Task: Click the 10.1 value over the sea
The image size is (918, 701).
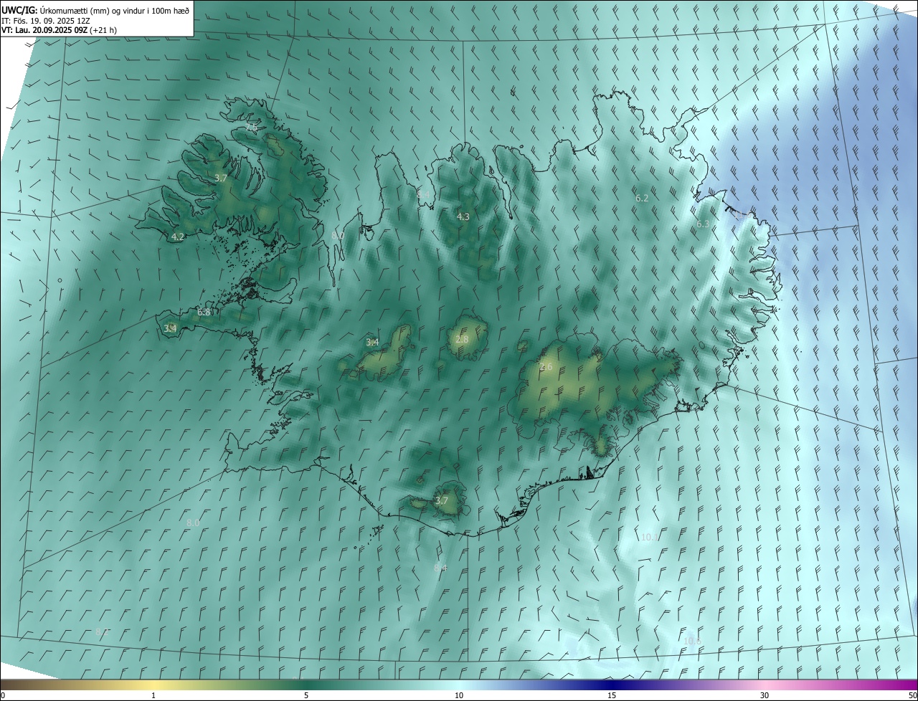Action: pyautogui.click(x=650, y=537)
